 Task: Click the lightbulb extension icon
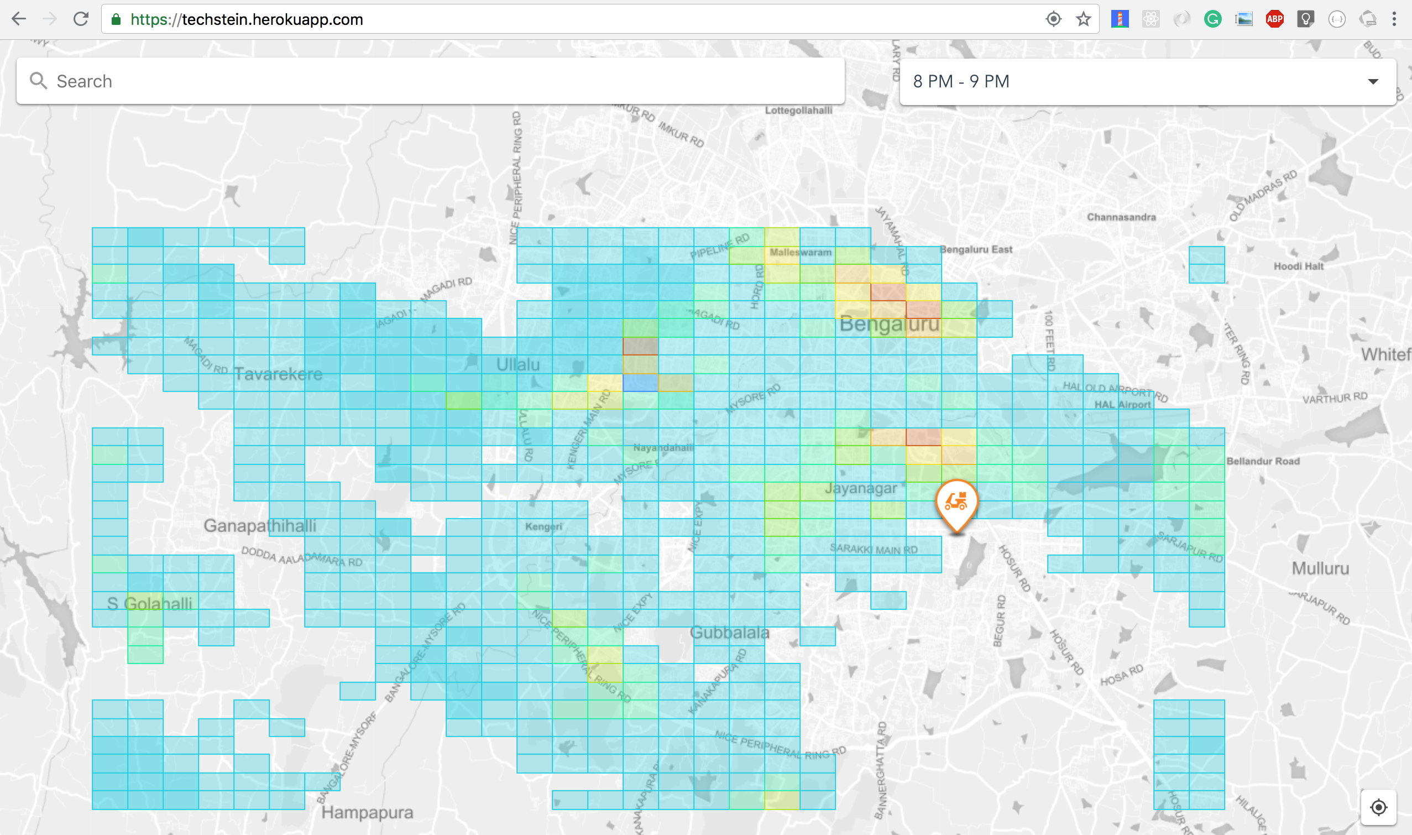coord(1305,19)
